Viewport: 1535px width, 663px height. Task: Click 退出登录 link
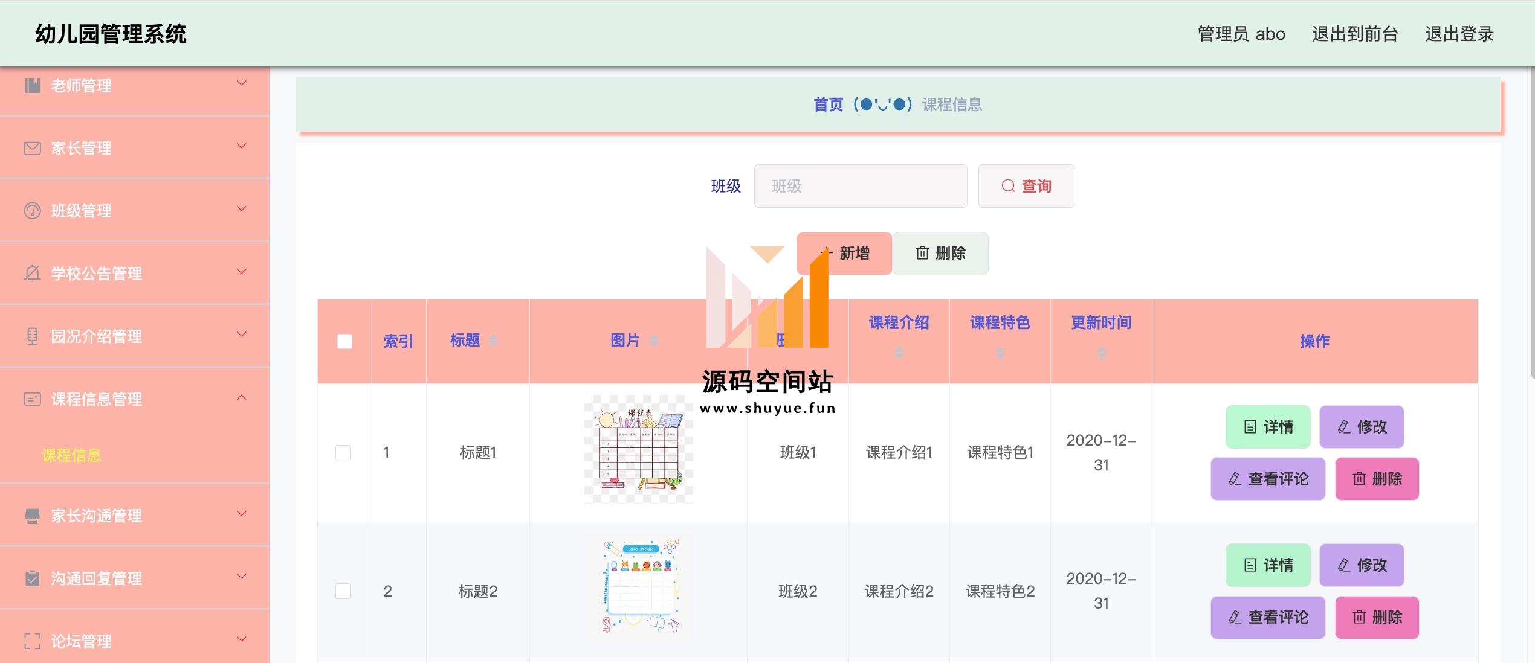tap(1459, 34)
